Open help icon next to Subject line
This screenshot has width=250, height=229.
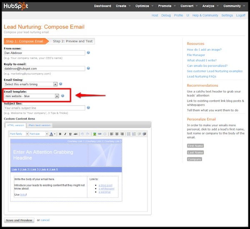point(88,108)
